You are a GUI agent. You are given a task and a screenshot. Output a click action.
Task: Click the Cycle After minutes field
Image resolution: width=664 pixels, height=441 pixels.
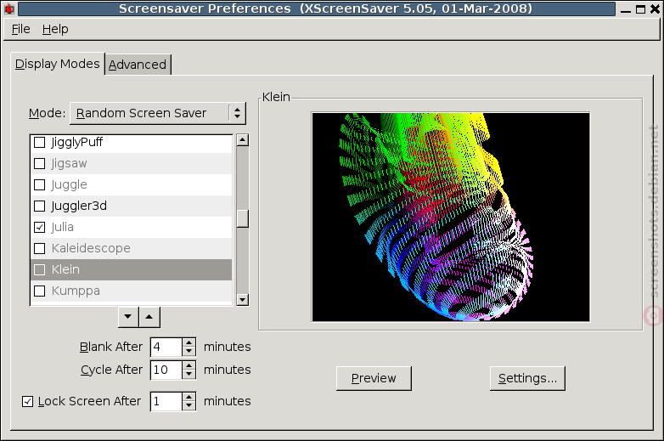point(166,370)
